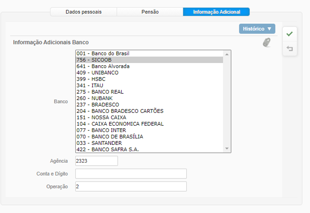Image resolution: width=310 pixels, height=213 pixels.
Task: Pick 341 - ITAU from list
Action: tap(90, 86)
